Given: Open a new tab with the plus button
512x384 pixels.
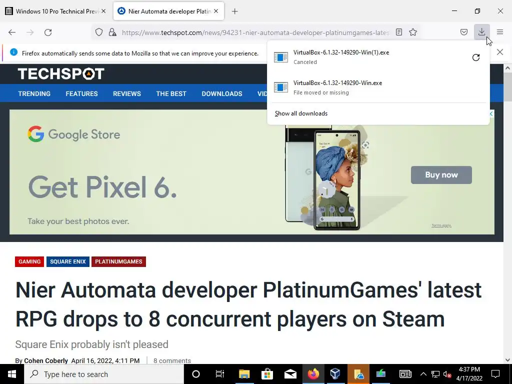Looking at the screenshot, I should [234, 11].
